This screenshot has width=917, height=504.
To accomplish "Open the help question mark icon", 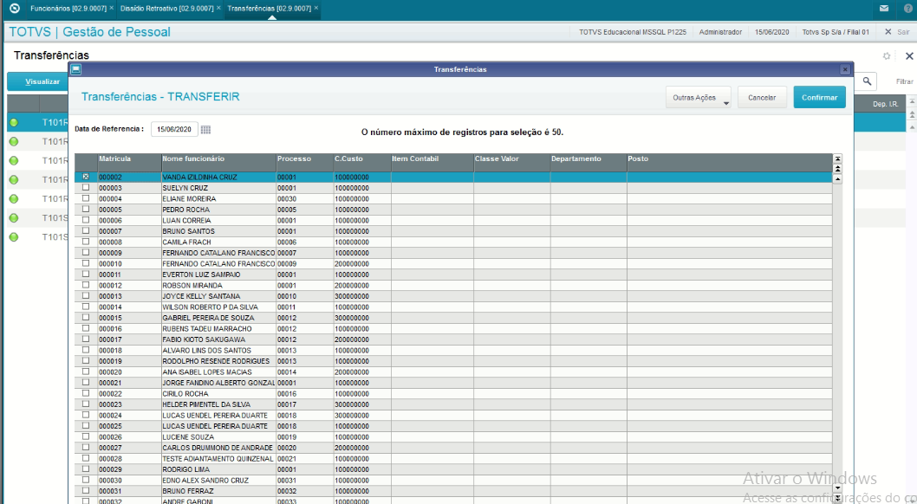I will click(x=908, y=8).
